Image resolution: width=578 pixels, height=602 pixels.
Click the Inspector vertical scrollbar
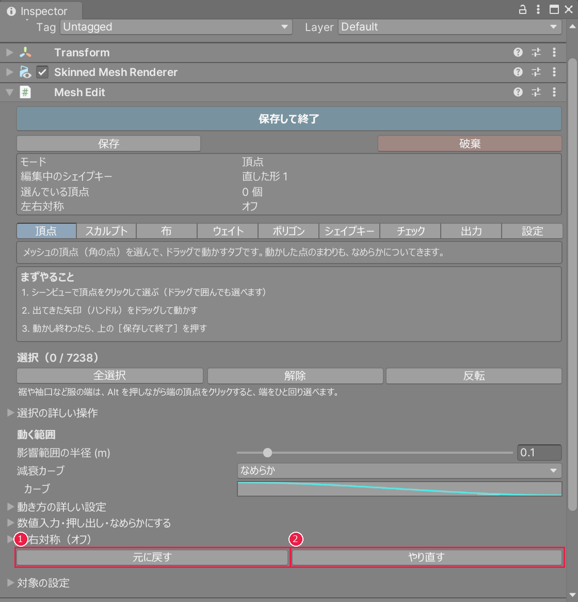pyautogui.click(x=572, y=284)
